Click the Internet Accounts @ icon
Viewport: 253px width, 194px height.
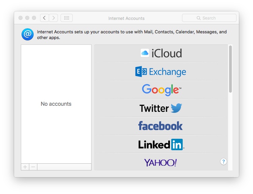(28, 34)
